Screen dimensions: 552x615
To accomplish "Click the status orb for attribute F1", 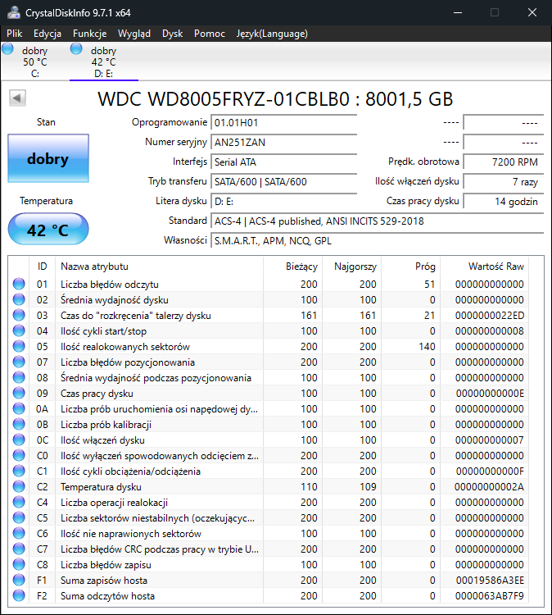I will [19, 580].
